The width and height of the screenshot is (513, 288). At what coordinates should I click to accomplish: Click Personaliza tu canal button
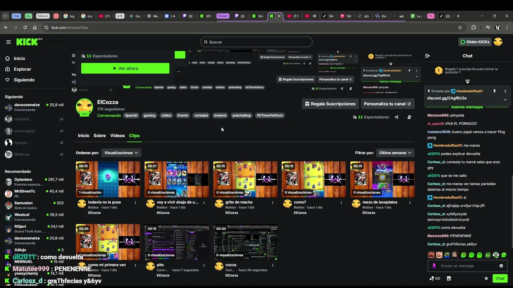[x=388, y=104]
